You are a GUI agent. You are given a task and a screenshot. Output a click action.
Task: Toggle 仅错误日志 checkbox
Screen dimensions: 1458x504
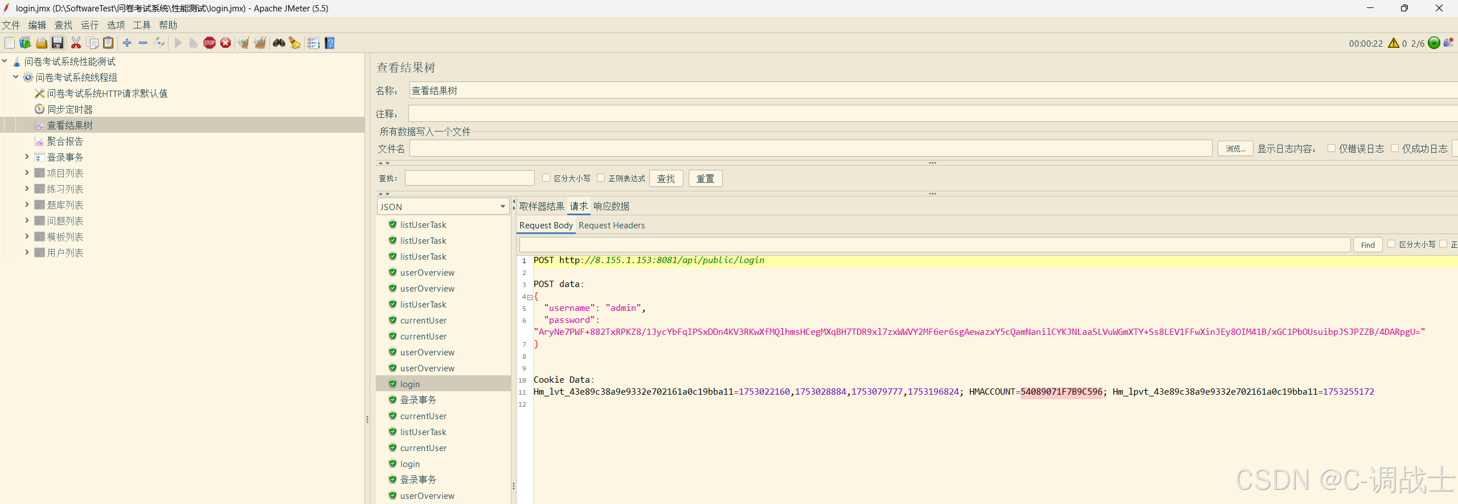pyautogui.click(x=1332, y=148)
